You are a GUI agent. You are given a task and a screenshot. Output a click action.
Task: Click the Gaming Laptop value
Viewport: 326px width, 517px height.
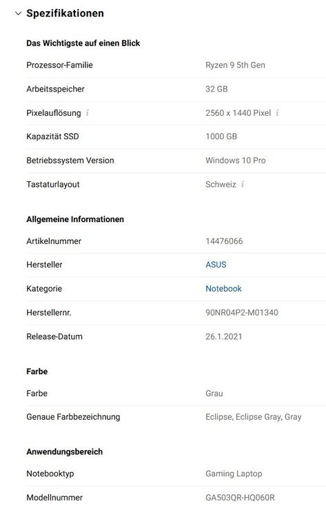(x=234, y=474)
